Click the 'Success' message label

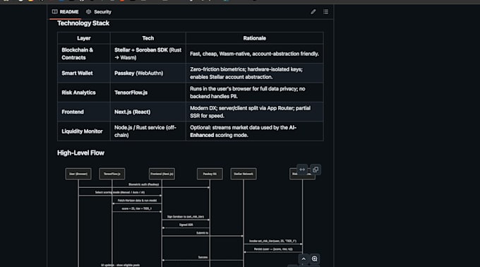(x=203, y=257)
